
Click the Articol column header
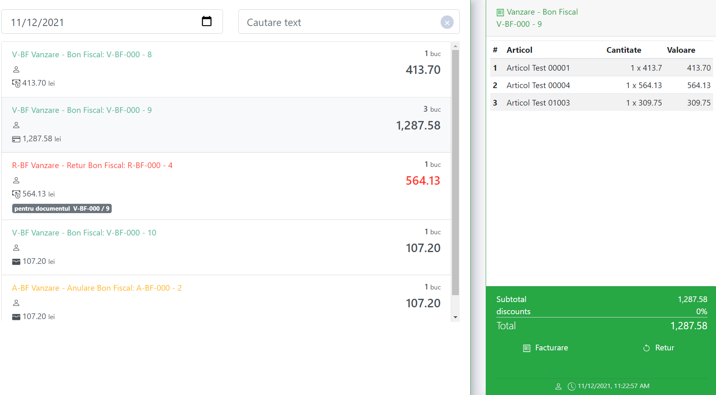519,50
